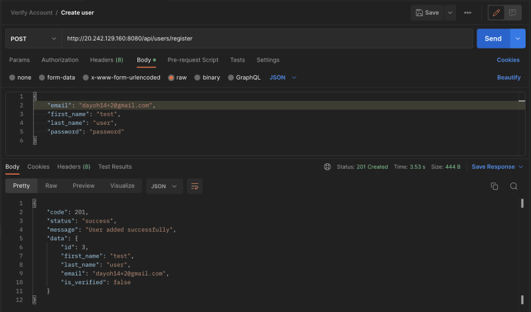Go to Verify Account breadcrumb
This screenshot has width=531, height=312.
pos(31,13)
